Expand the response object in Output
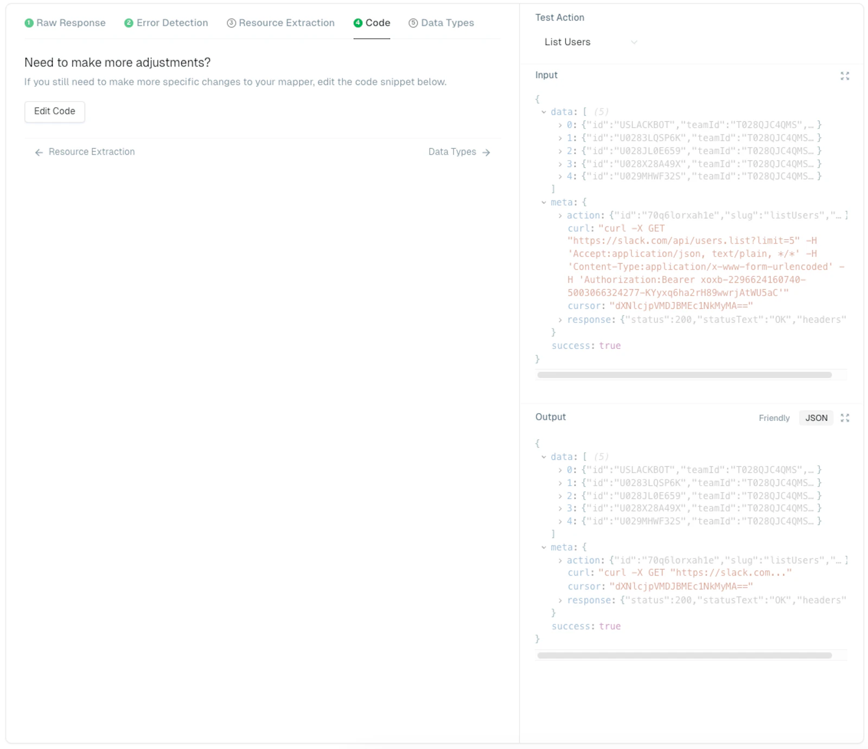This screenshot has width=868, height=749. (560, 600)
